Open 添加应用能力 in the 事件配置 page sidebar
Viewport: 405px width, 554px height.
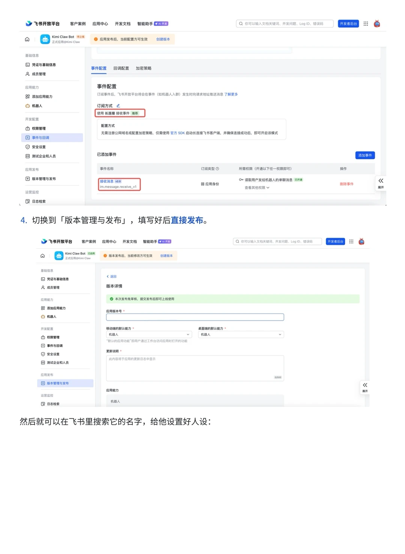(x=39, y=97)
